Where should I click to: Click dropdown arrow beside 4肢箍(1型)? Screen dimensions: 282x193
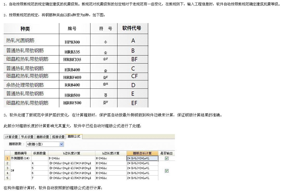pyautogui.click(x=61, y=144)
